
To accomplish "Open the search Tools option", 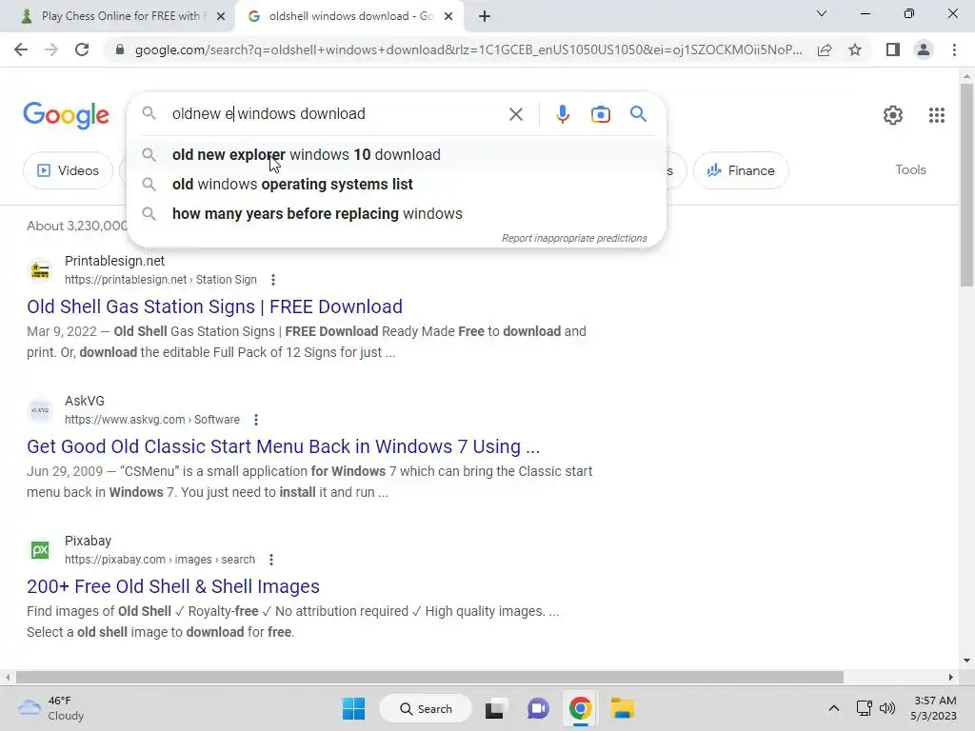I will pyautogui.click(x=910, y=169).
